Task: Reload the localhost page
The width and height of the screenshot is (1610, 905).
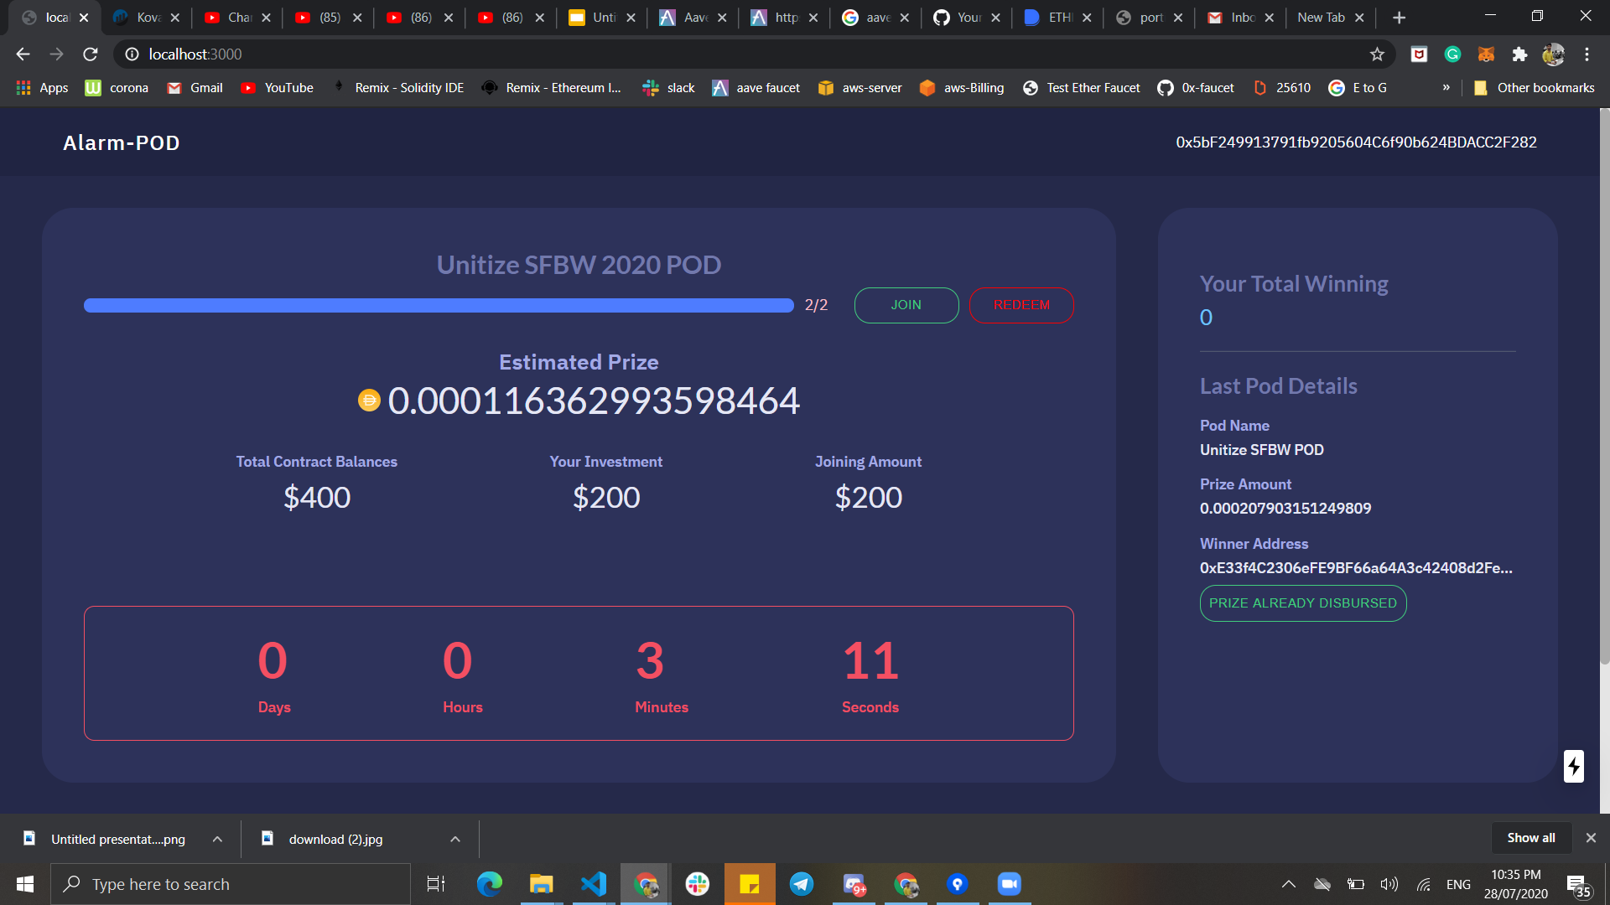Action: (91, 54)
